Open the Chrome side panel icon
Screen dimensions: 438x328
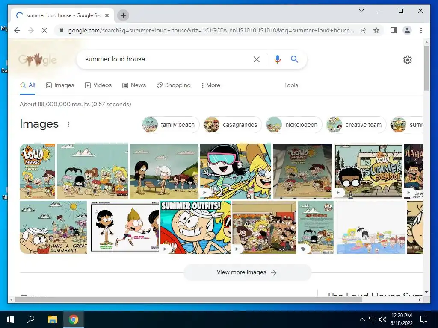(394, 30)
